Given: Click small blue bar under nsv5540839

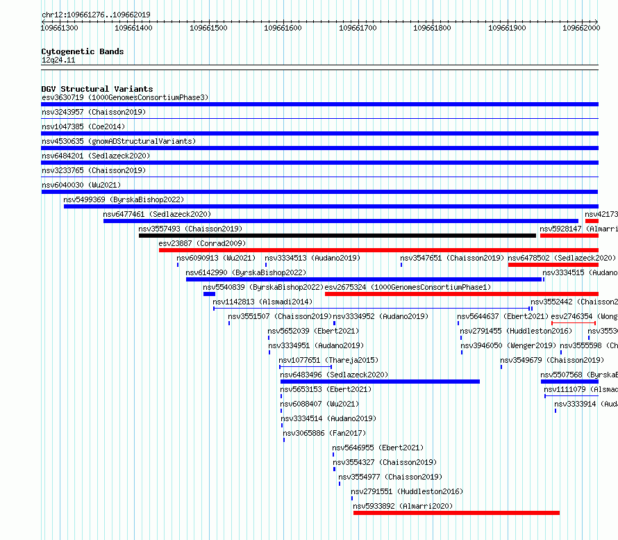Looking at the screenshot, I should click(209, 294).
